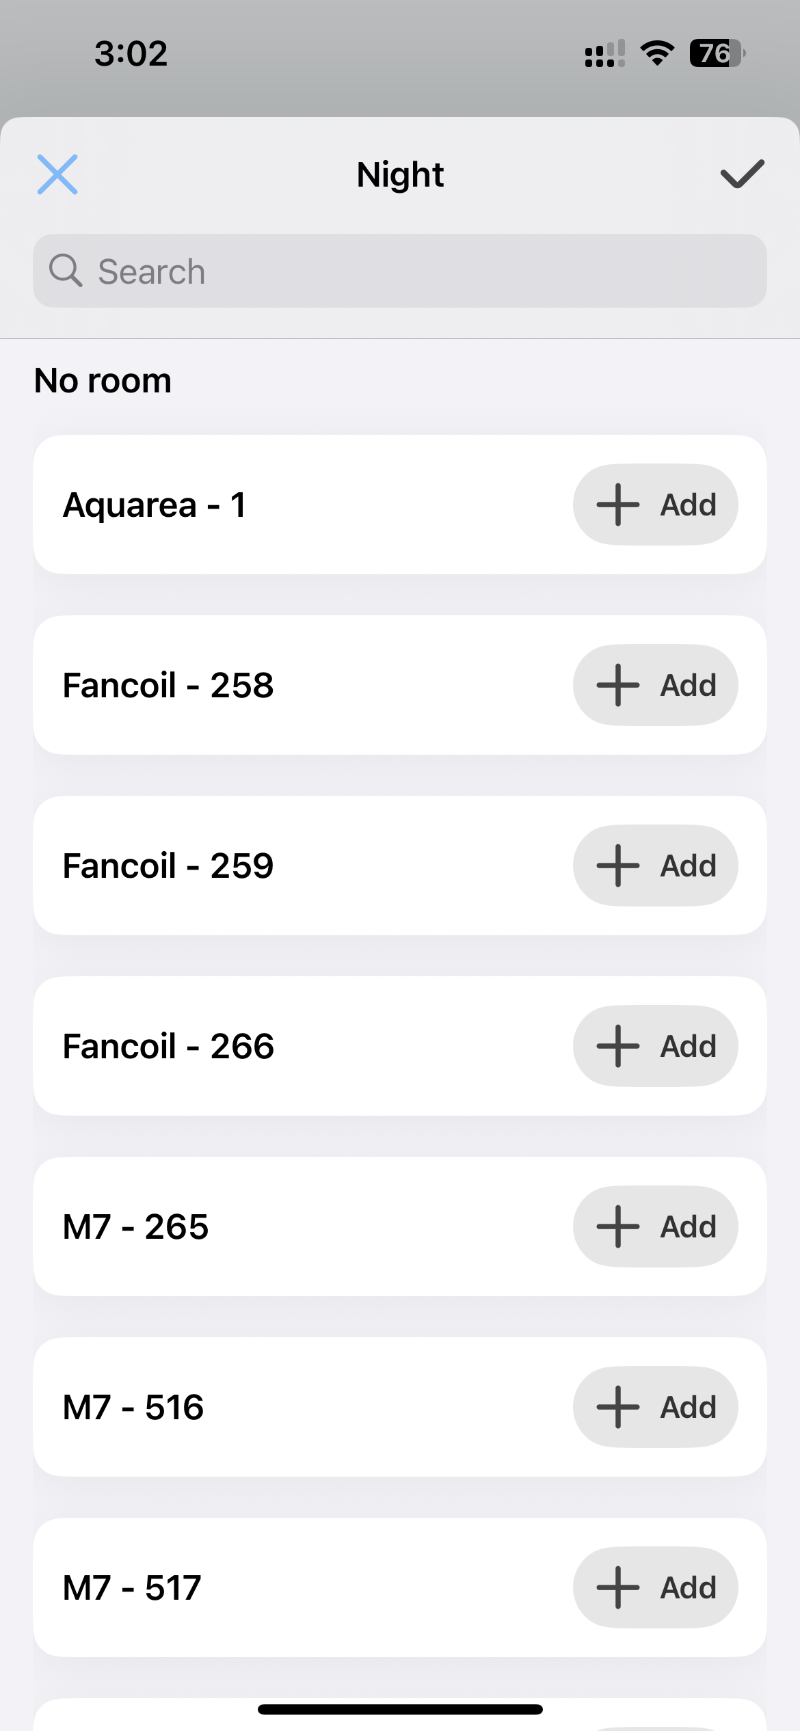
Task: Select the M7 - 265 device name
Action: (135, 1227)
